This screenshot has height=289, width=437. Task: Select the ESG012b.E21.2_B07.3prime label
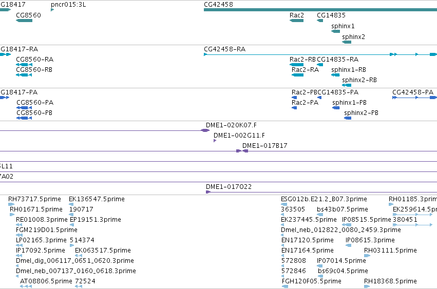click(x=324, y=199)
